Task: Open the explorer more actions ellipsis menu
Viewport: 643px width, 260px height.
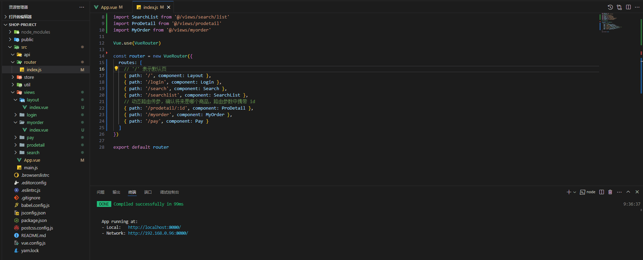Action: click(x=82, y=7)
